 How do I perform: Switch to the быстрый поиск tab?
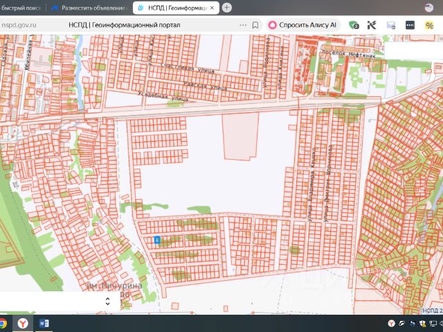click(21, 8)
